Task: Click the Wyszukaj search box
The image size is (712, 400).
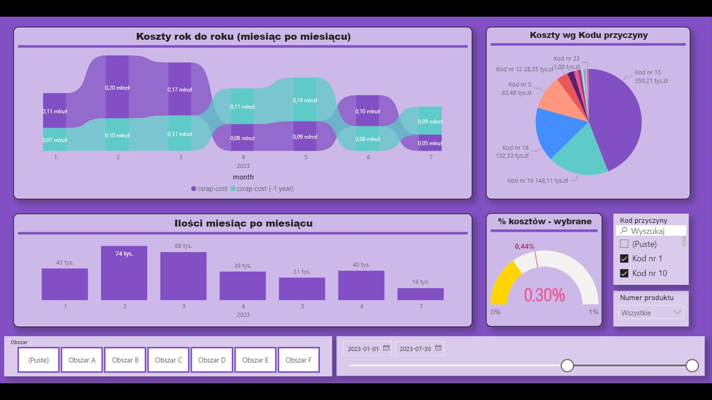Action: click(x=651, y=231)
